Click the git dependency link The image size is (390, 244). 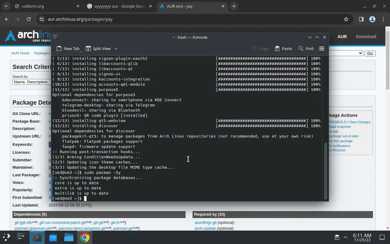16,222
